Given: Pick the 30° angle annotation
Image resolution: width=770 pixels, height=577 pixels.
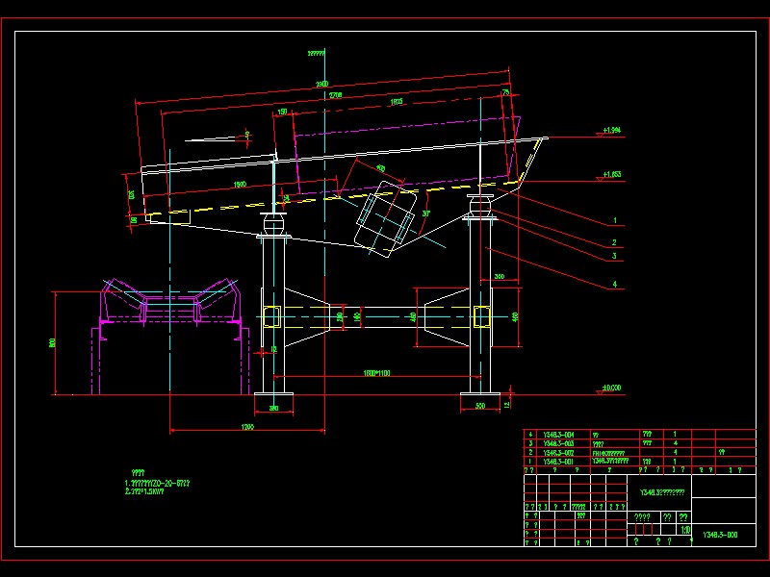Looking at the screenshot, I should 426,213.
